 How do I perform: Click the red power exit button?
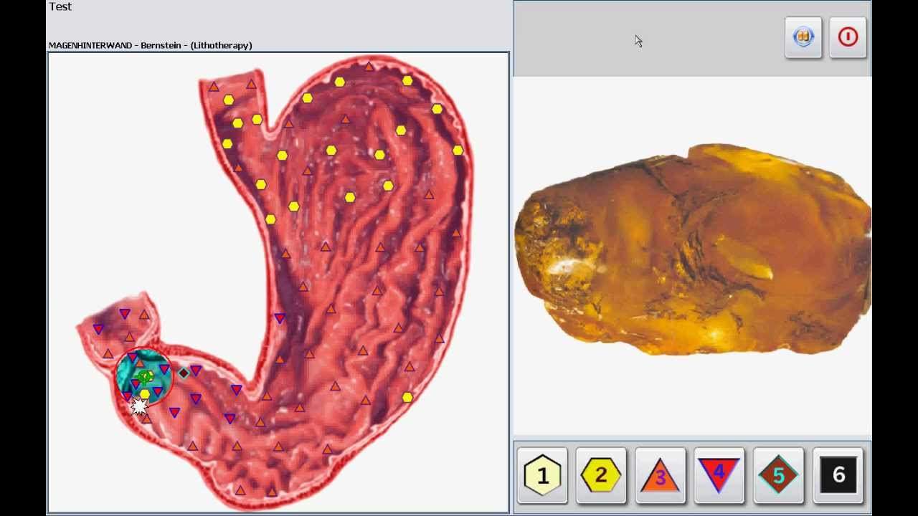(x=848, y=37)
